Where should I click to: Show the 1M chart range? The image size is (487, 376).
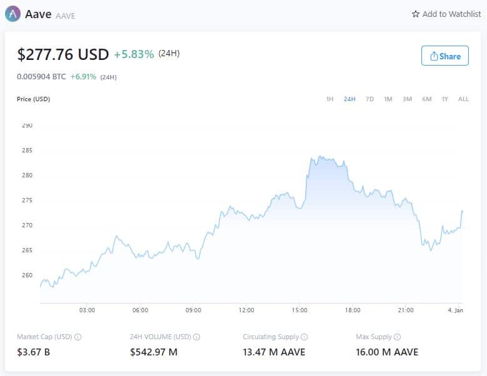(x=388, y=99)
